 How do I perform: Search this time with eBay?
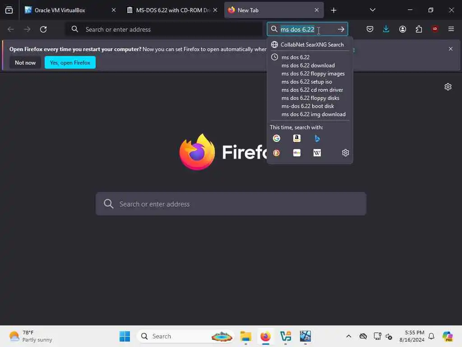point(297,153)
